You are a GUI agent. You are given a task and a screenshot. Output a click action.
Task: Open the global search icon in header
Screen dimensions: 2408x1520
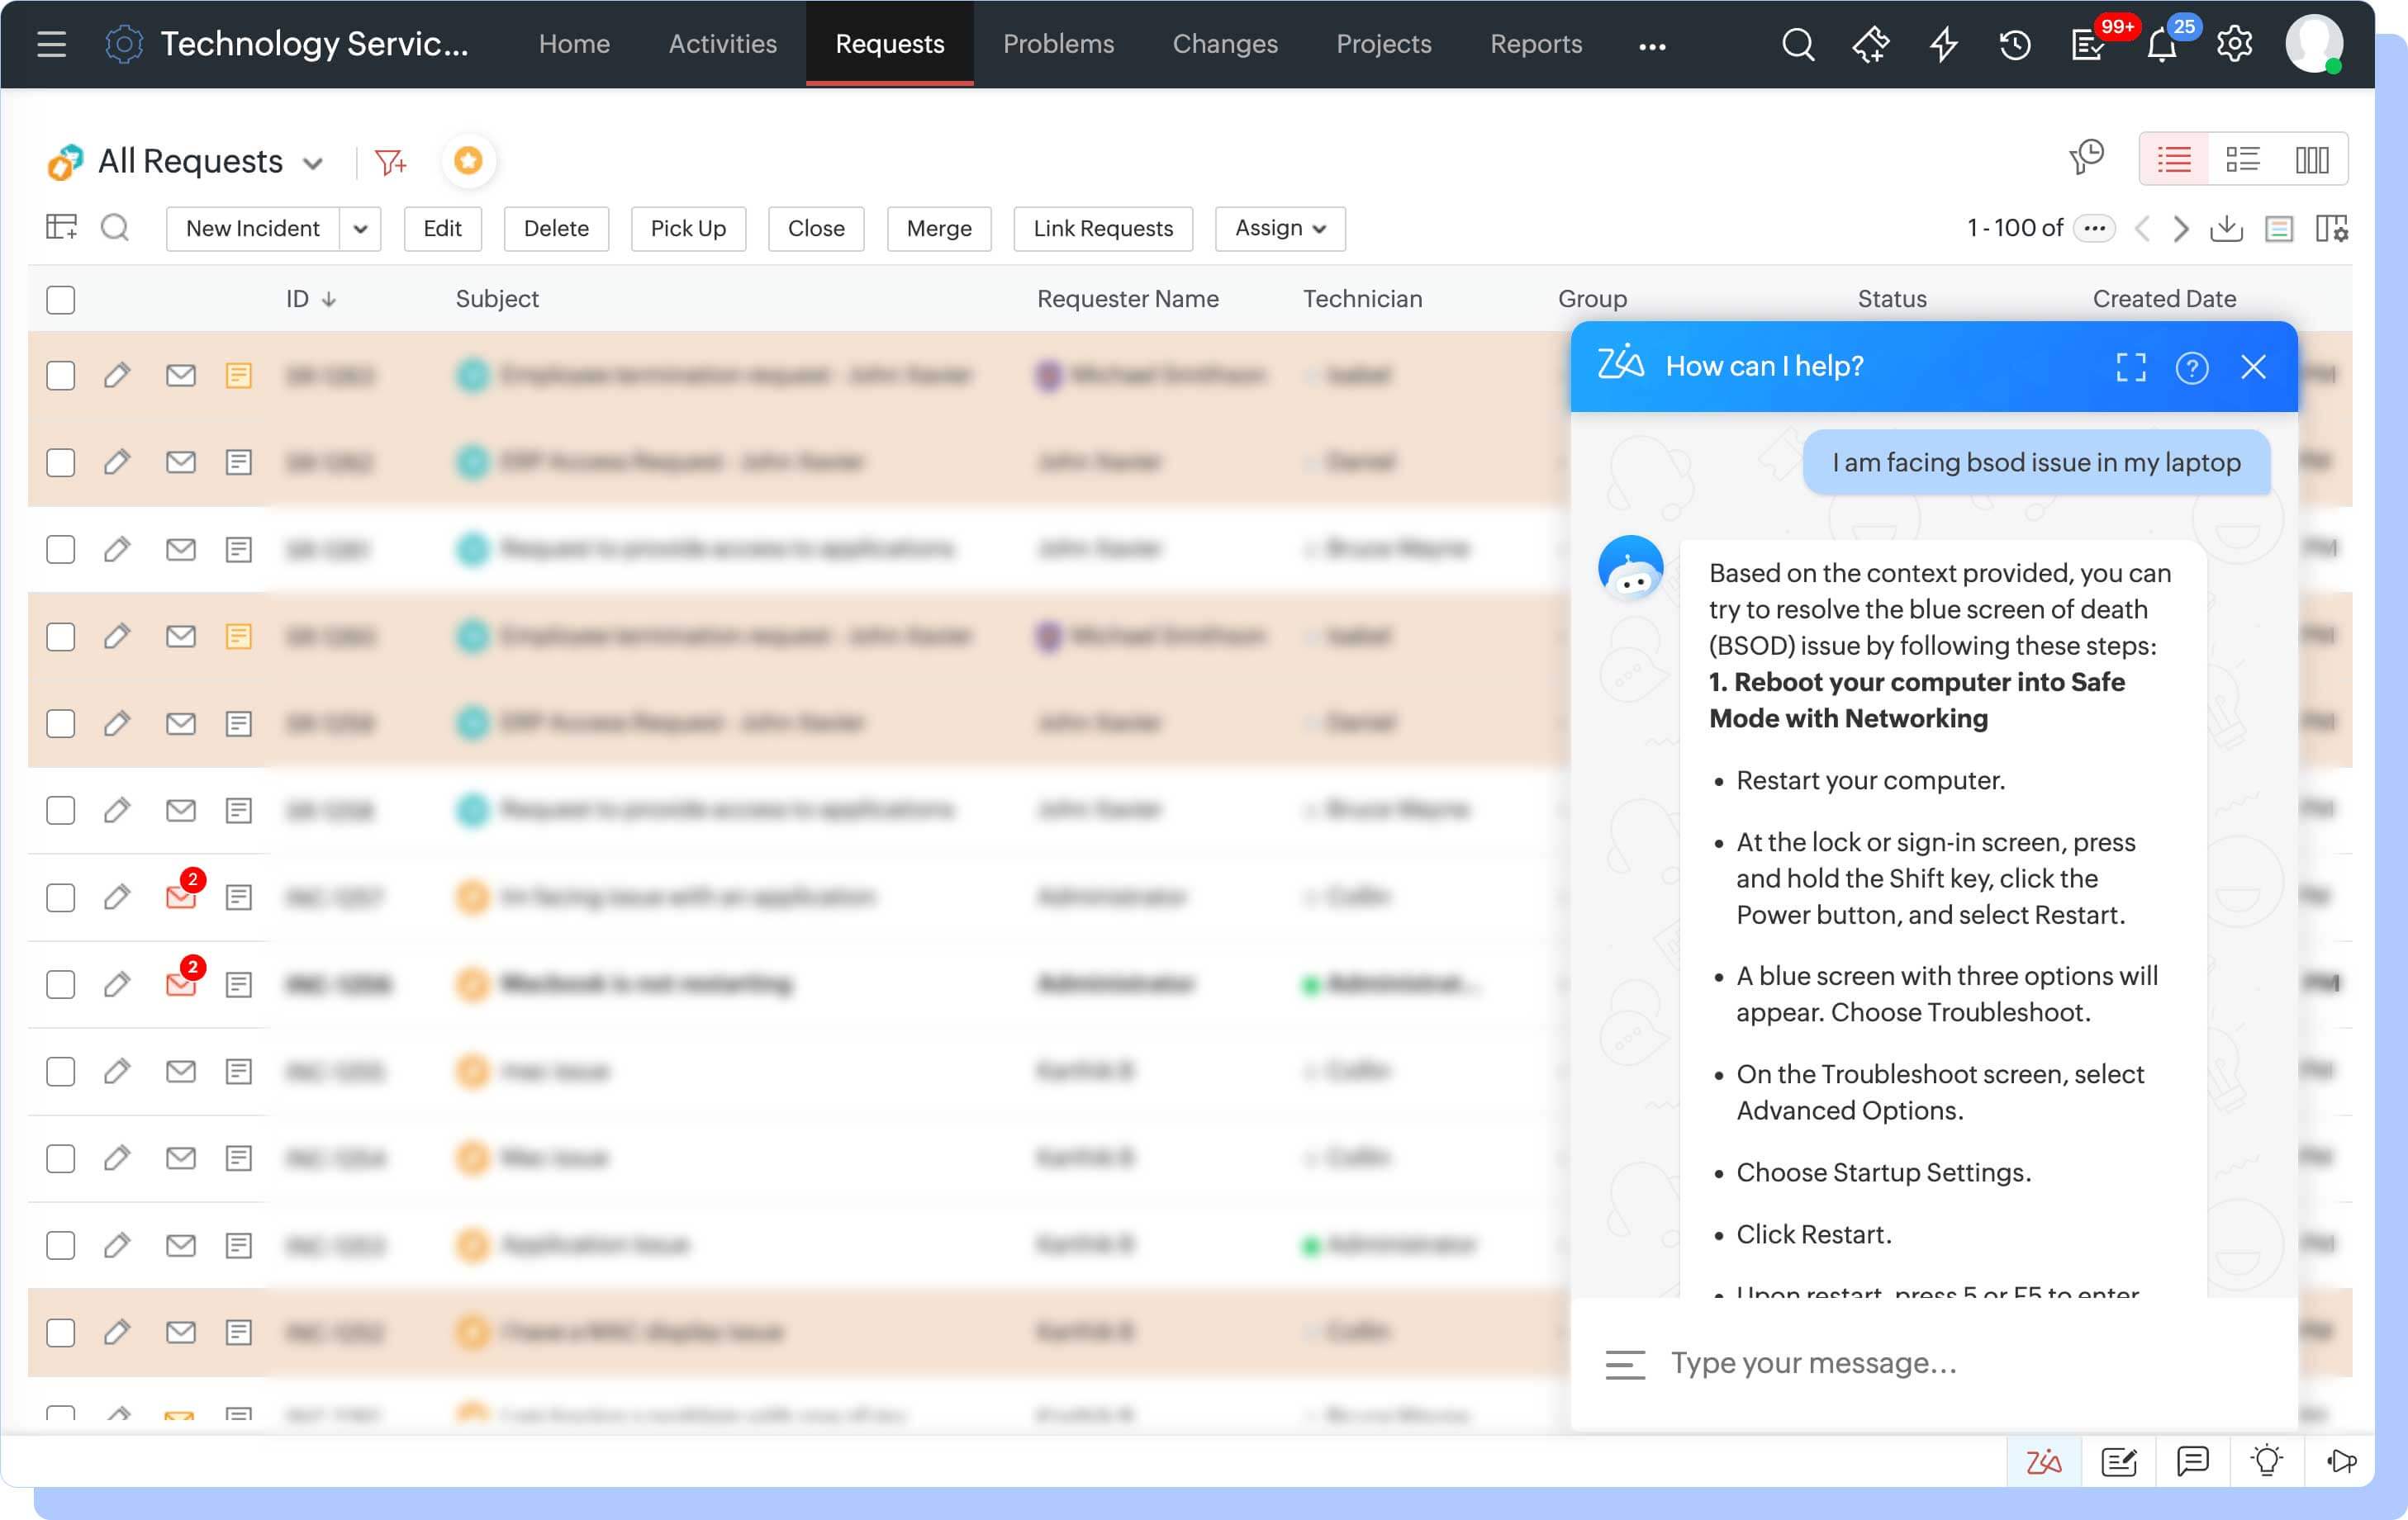point(1797,44)
